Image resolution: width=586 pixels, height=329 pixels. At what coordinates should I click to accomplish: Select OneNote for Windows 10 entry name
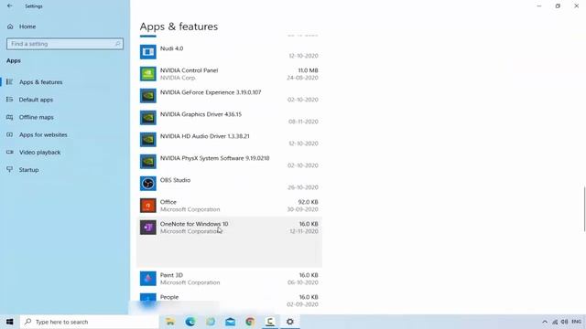pos(194,224)
